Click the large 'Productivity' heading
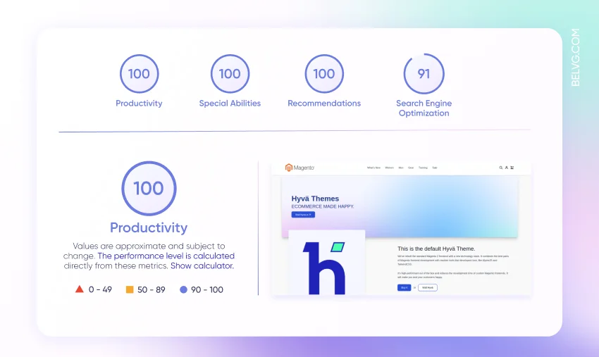 click(x=149, y=227)
